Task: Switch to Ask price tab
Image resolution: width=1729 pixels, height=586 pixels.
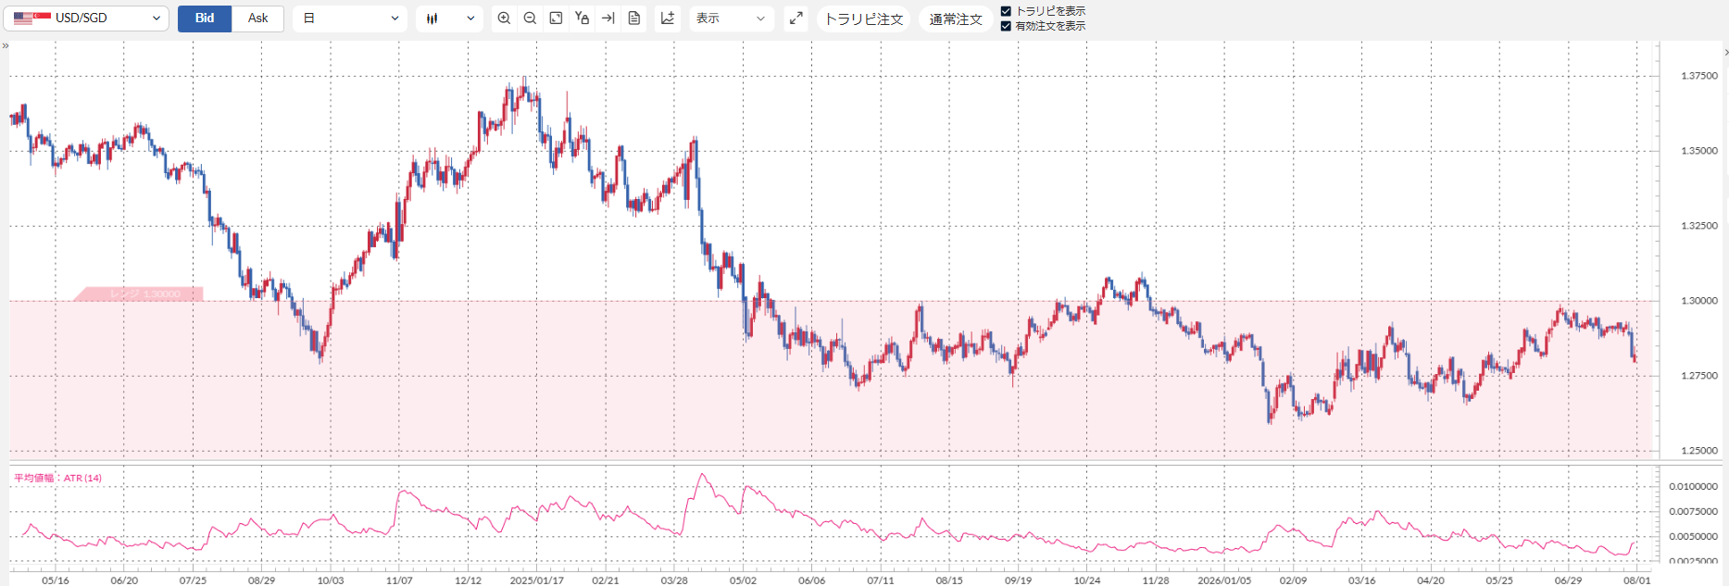Action: point(257,18)
